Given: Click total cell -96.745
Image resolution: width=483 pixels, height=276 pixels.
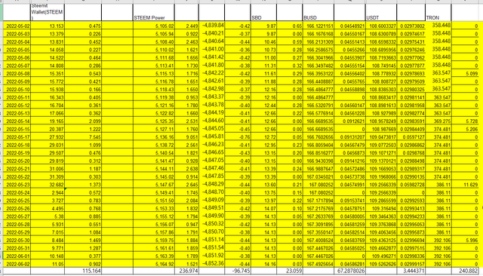Looking at the screenshot, I should 238,271.
